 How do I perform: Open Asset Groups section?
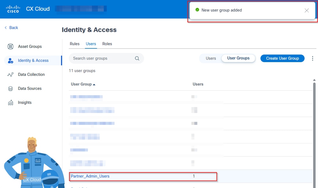click(30, 47)
